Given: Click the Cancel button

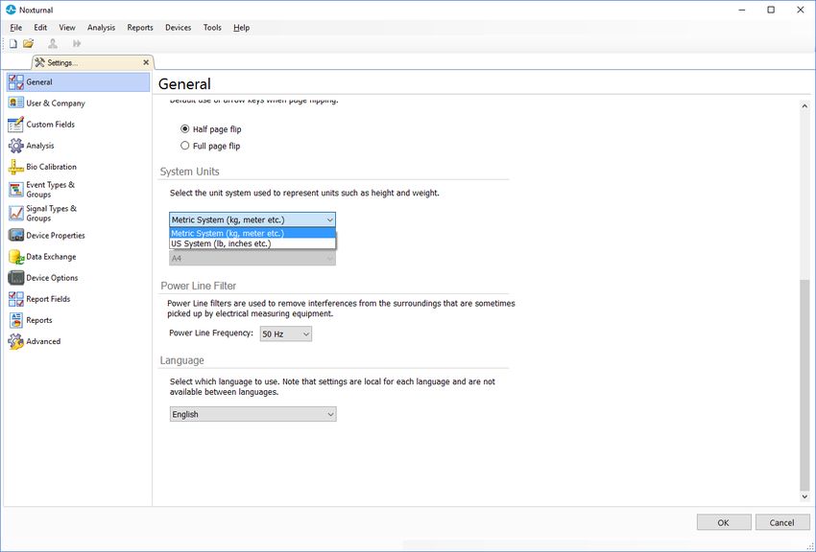Looking at the screenshot, I should [781, 522].
